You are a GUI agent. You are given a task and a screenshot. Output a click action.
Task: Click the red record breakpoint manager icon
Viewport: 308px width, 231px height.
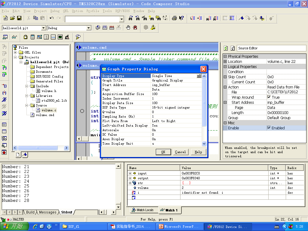[x=4, y=152]
